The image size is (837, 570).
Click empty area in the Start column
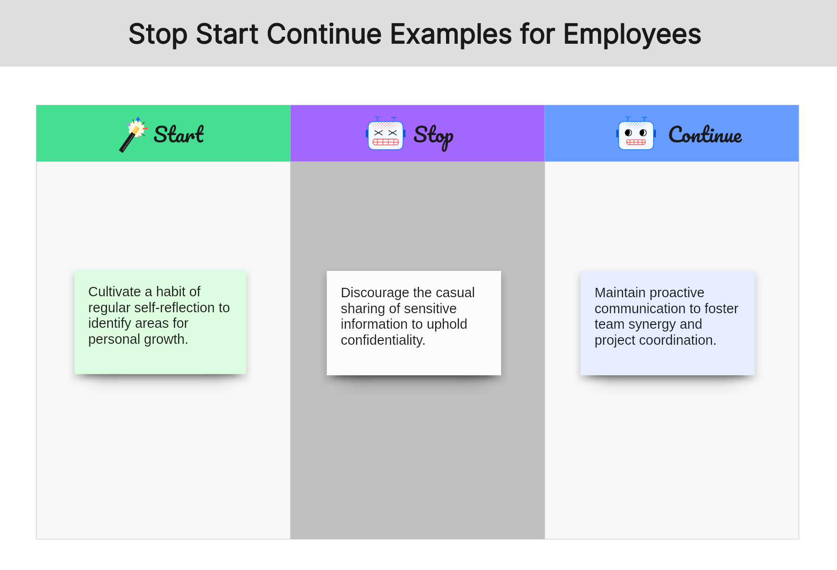coord(163,456)
